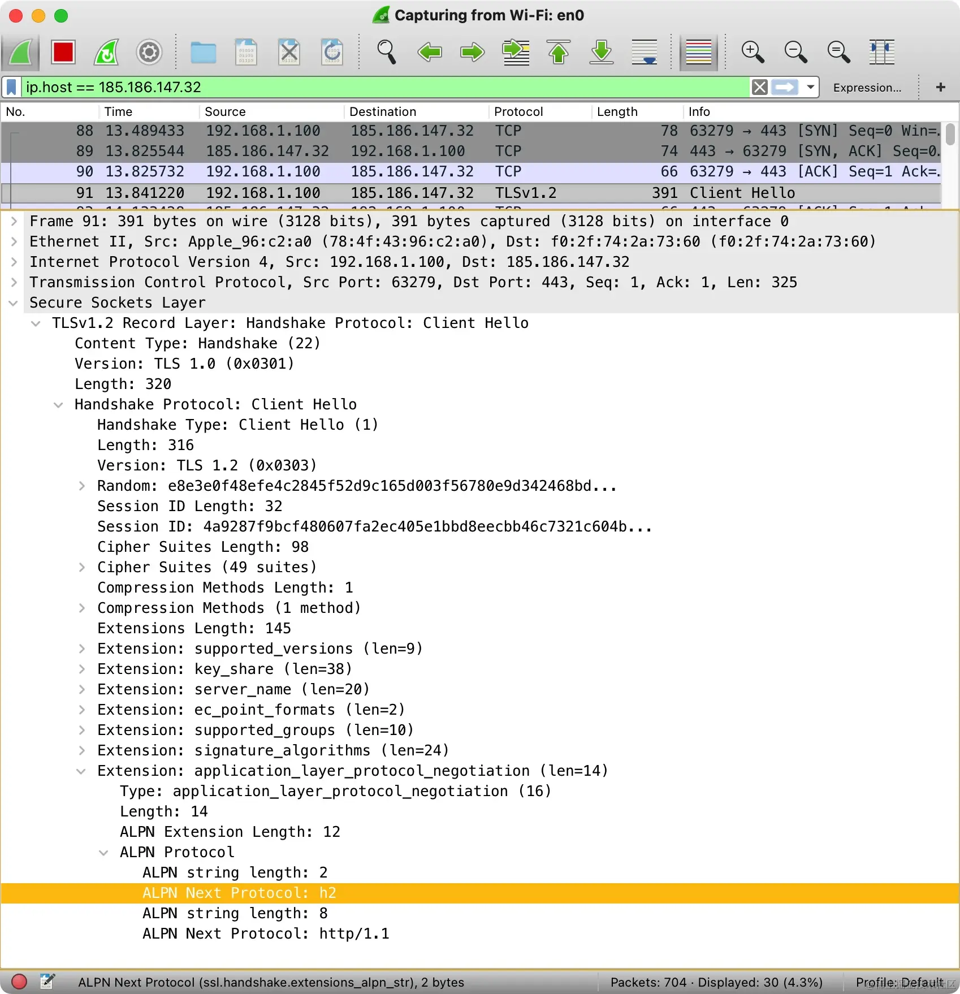Select the ALPN Next Protocol: h2 row

coord(480,893)
